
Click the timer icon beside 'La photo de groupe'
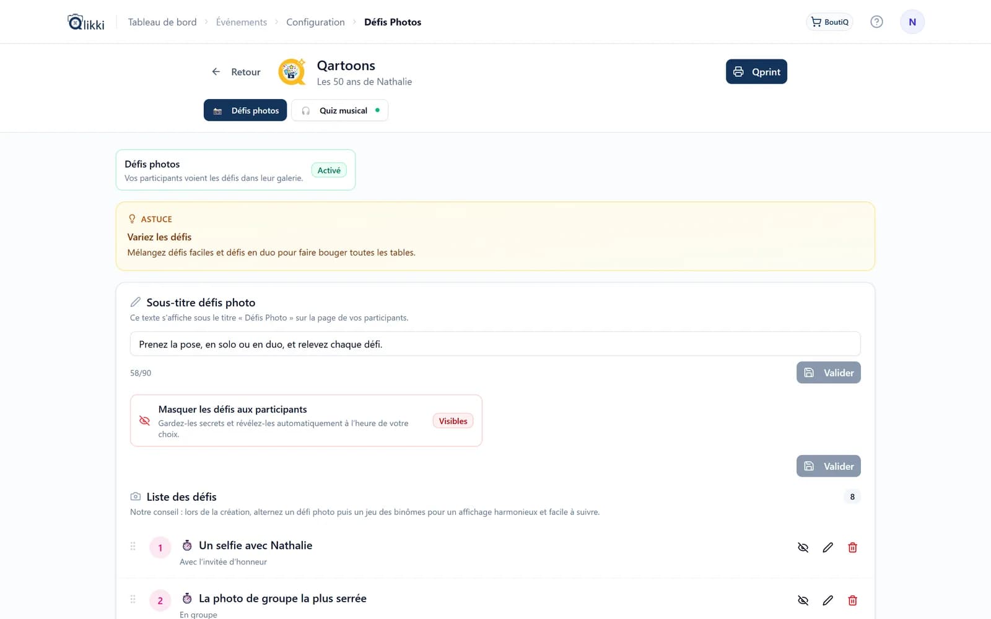[x=187, y=599]
